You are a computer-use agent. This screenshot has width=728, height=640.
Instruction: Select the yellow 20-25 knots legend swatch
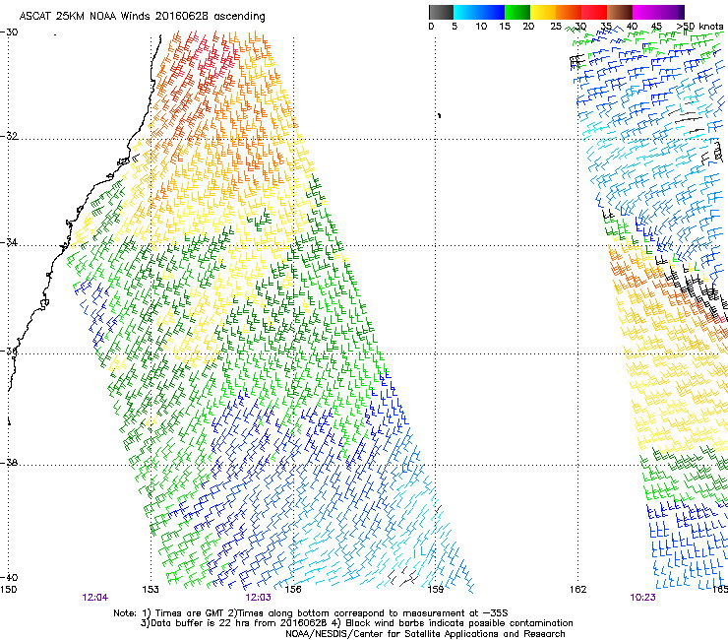tap(543, 12)
